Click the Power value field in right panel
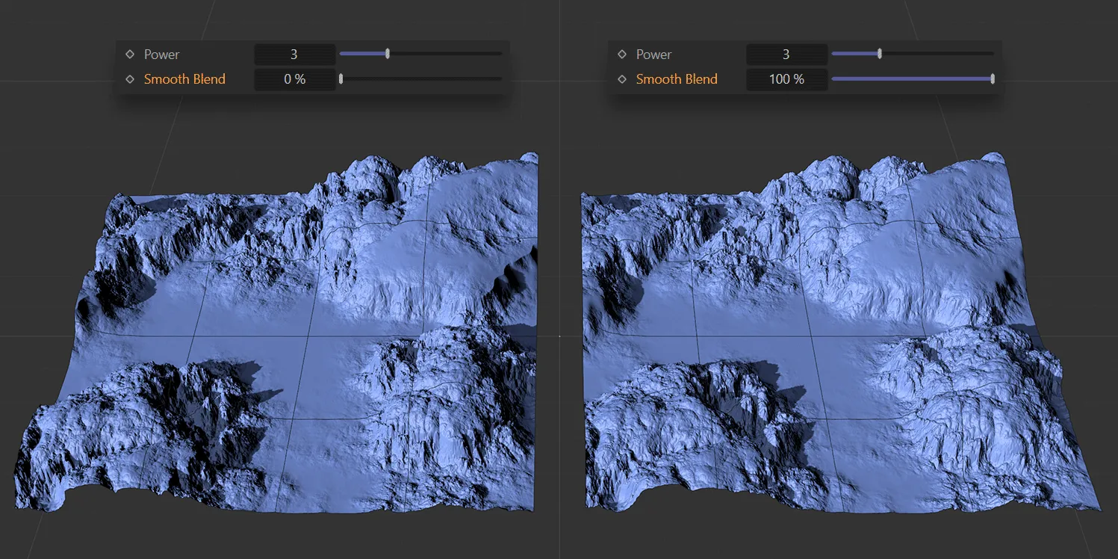1118x559 pixels. point(786,54)
